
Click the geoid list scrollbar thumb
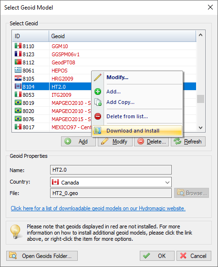pyautogui.click(x=201, y=99)
